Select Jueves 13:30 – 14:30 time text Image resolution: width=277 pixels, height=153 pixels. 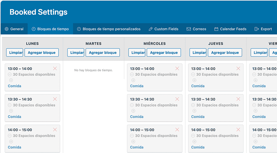203,99
